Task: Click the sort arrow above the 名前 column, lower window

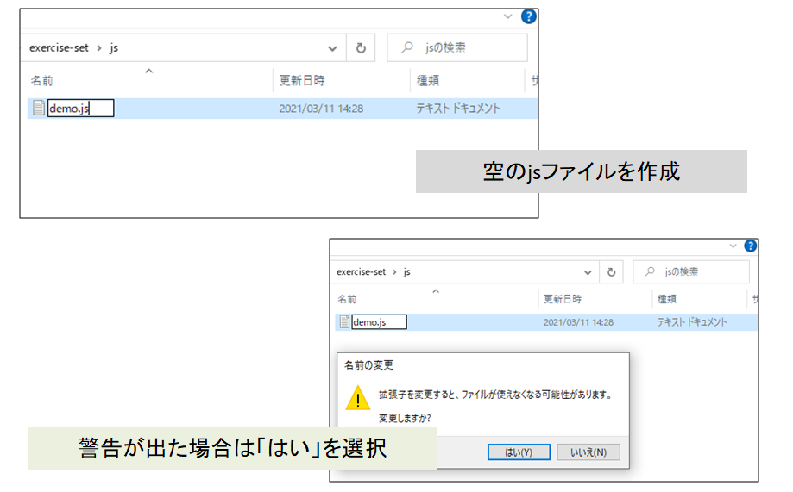Action: click(436, 291)
